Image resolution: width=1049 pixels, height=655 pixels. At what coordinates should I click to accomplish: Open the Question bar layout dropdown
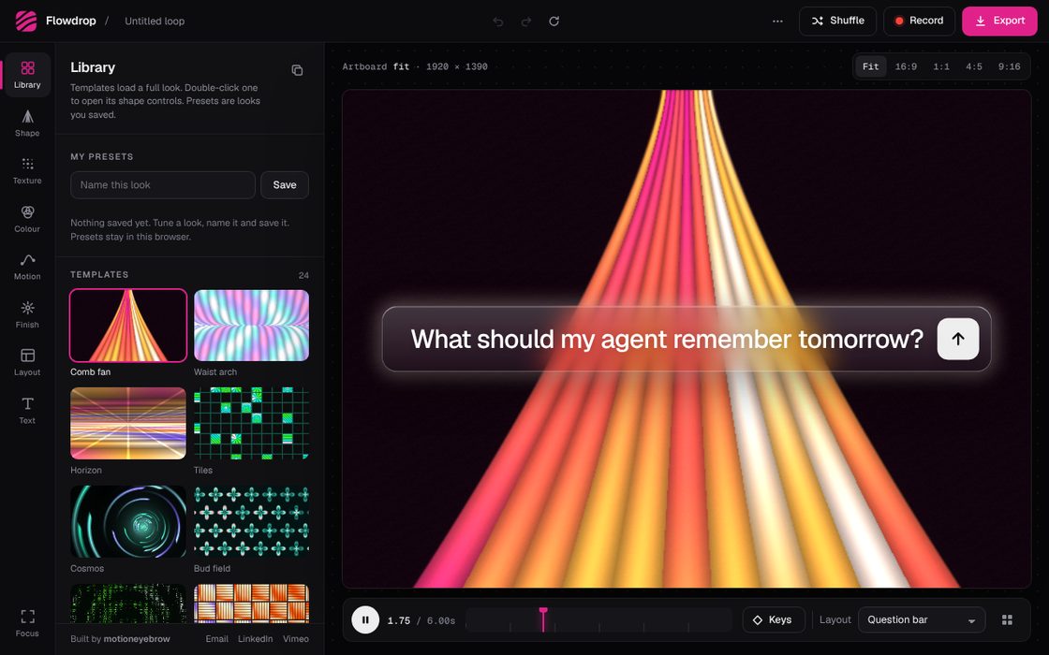[x=922, y=620]
